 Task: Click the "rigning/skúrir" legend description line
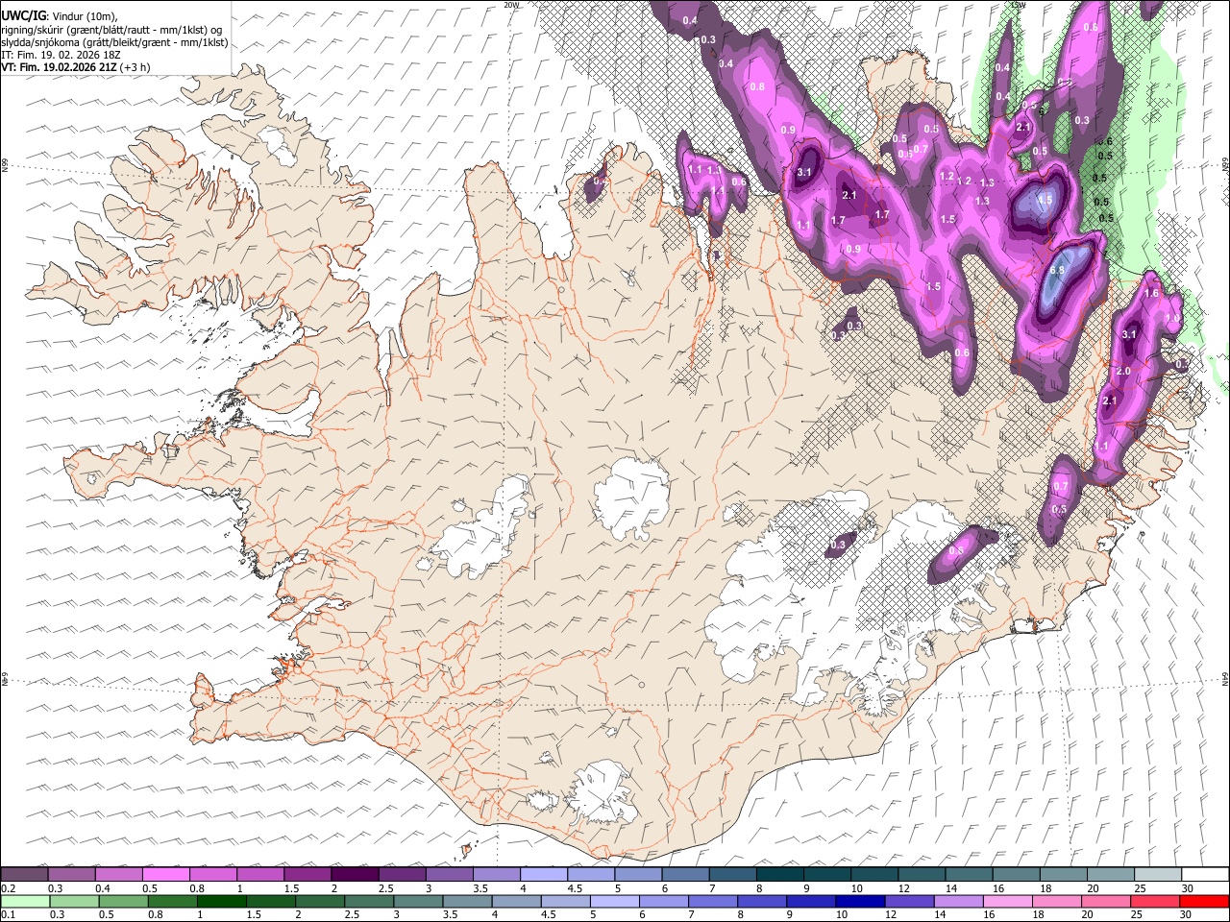click(x=111, y=29)
